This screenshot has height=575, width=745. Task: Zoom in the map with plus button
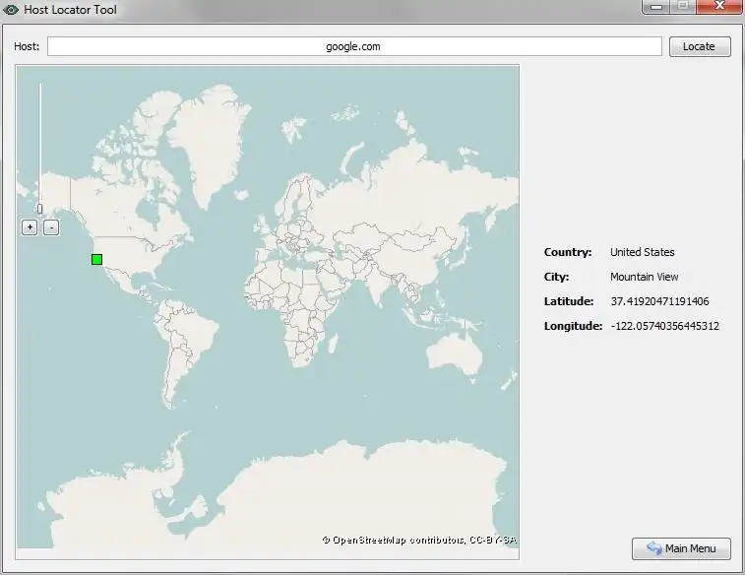(30, 227)
